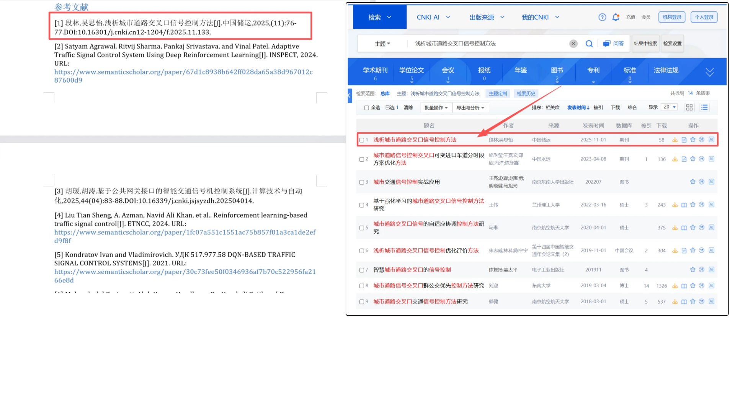The height and width of the screenshot is (413, 735).
Task: Open the 导出与分析 dropdown
Action: click(470, 108)
